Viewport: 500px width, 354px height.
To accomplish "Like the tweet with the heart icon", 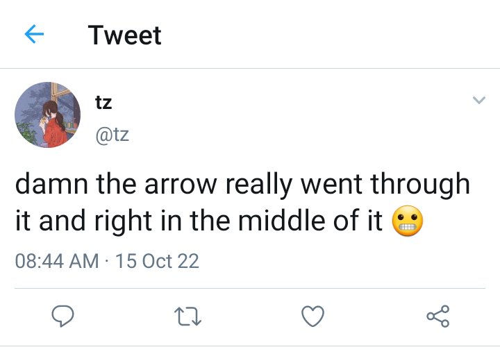I will [x=312, y=316].
